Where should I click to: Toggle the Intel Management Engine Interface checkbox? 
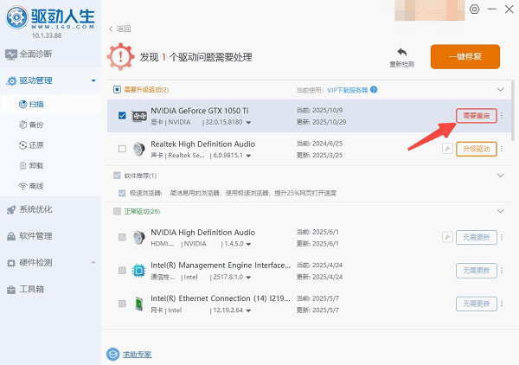pos(122,271)
